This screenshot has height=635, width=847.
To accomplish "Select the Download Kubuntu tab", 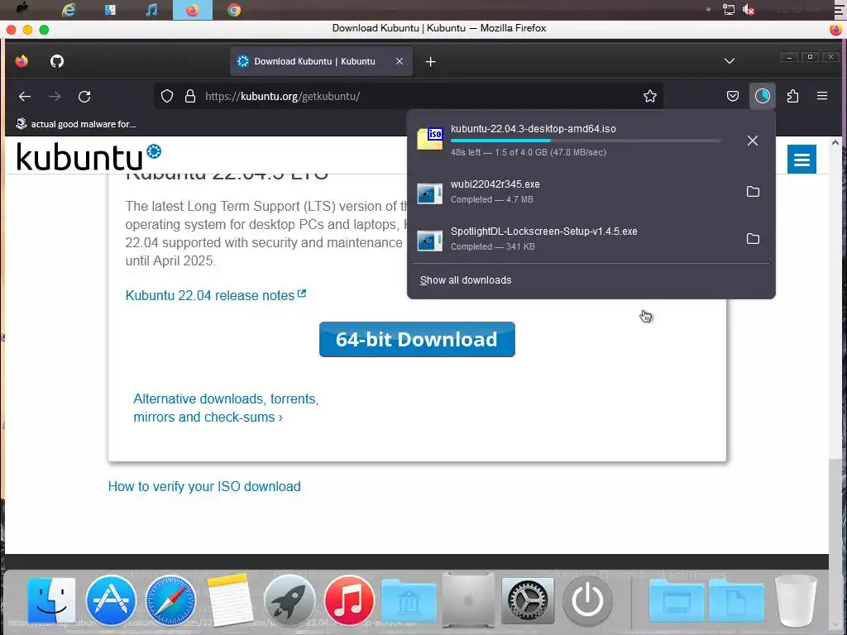I will pyautogui.click(x=322, y=61).
